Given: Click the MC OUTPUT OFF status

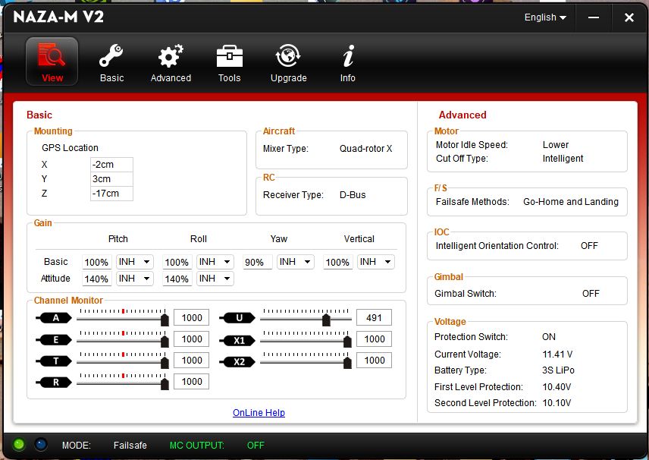Looking at the screenshot, I should [x=256, y=446].
